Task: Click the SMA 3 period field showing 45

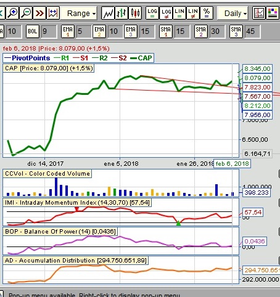Action: (x=252, y=31)
